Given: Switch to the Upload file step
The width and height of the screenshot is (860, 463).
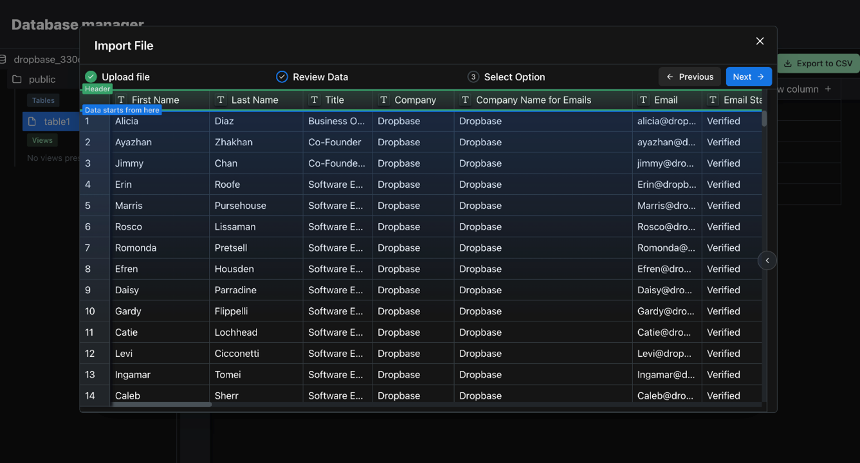Looking at the screenshot, I should point(125,77).
